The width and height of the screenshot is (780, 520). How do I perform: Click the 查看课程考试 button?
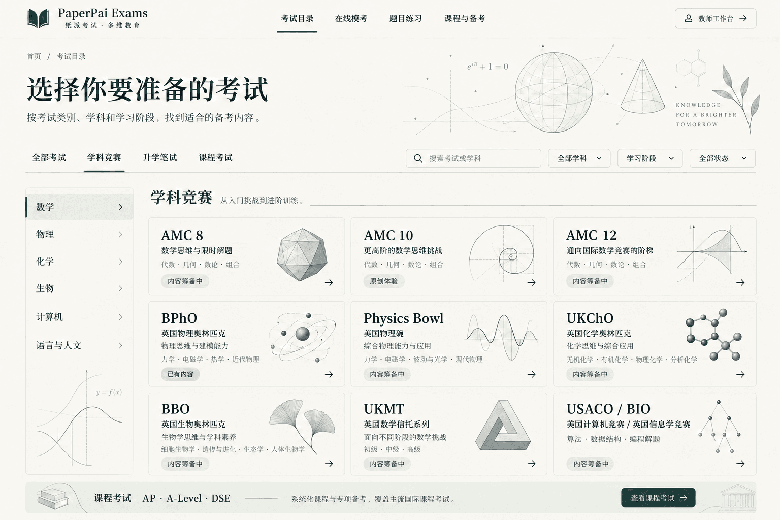coord(658,498)
